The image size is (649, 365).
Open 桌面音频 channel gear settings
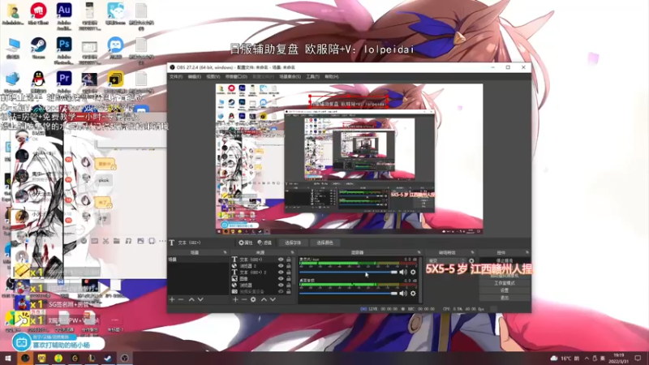coord(413,294)
